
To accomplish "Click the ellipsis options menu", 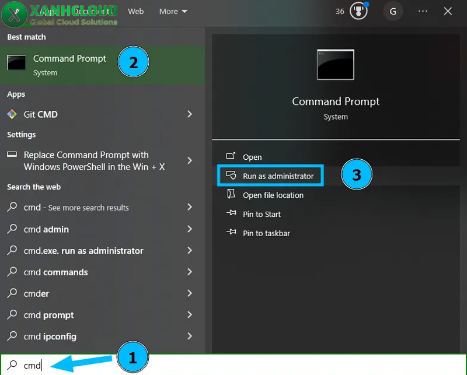I will tap(422, 11).
